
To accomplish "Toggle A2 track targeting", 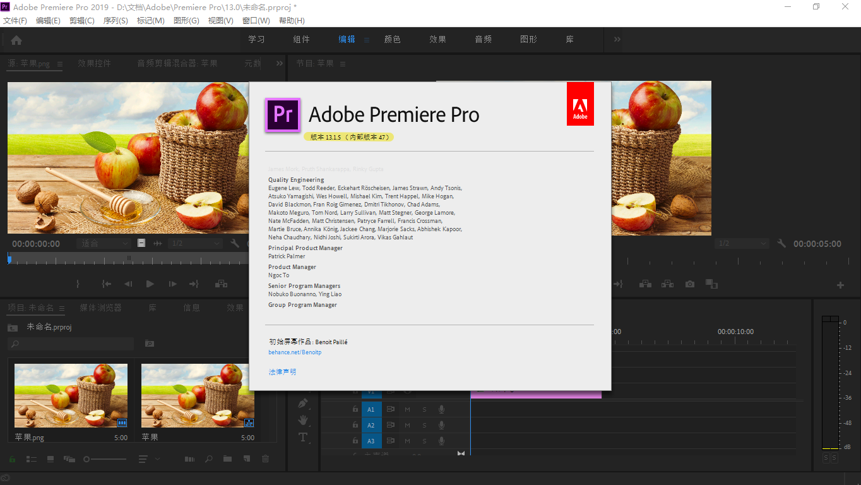I will point(371,425).
